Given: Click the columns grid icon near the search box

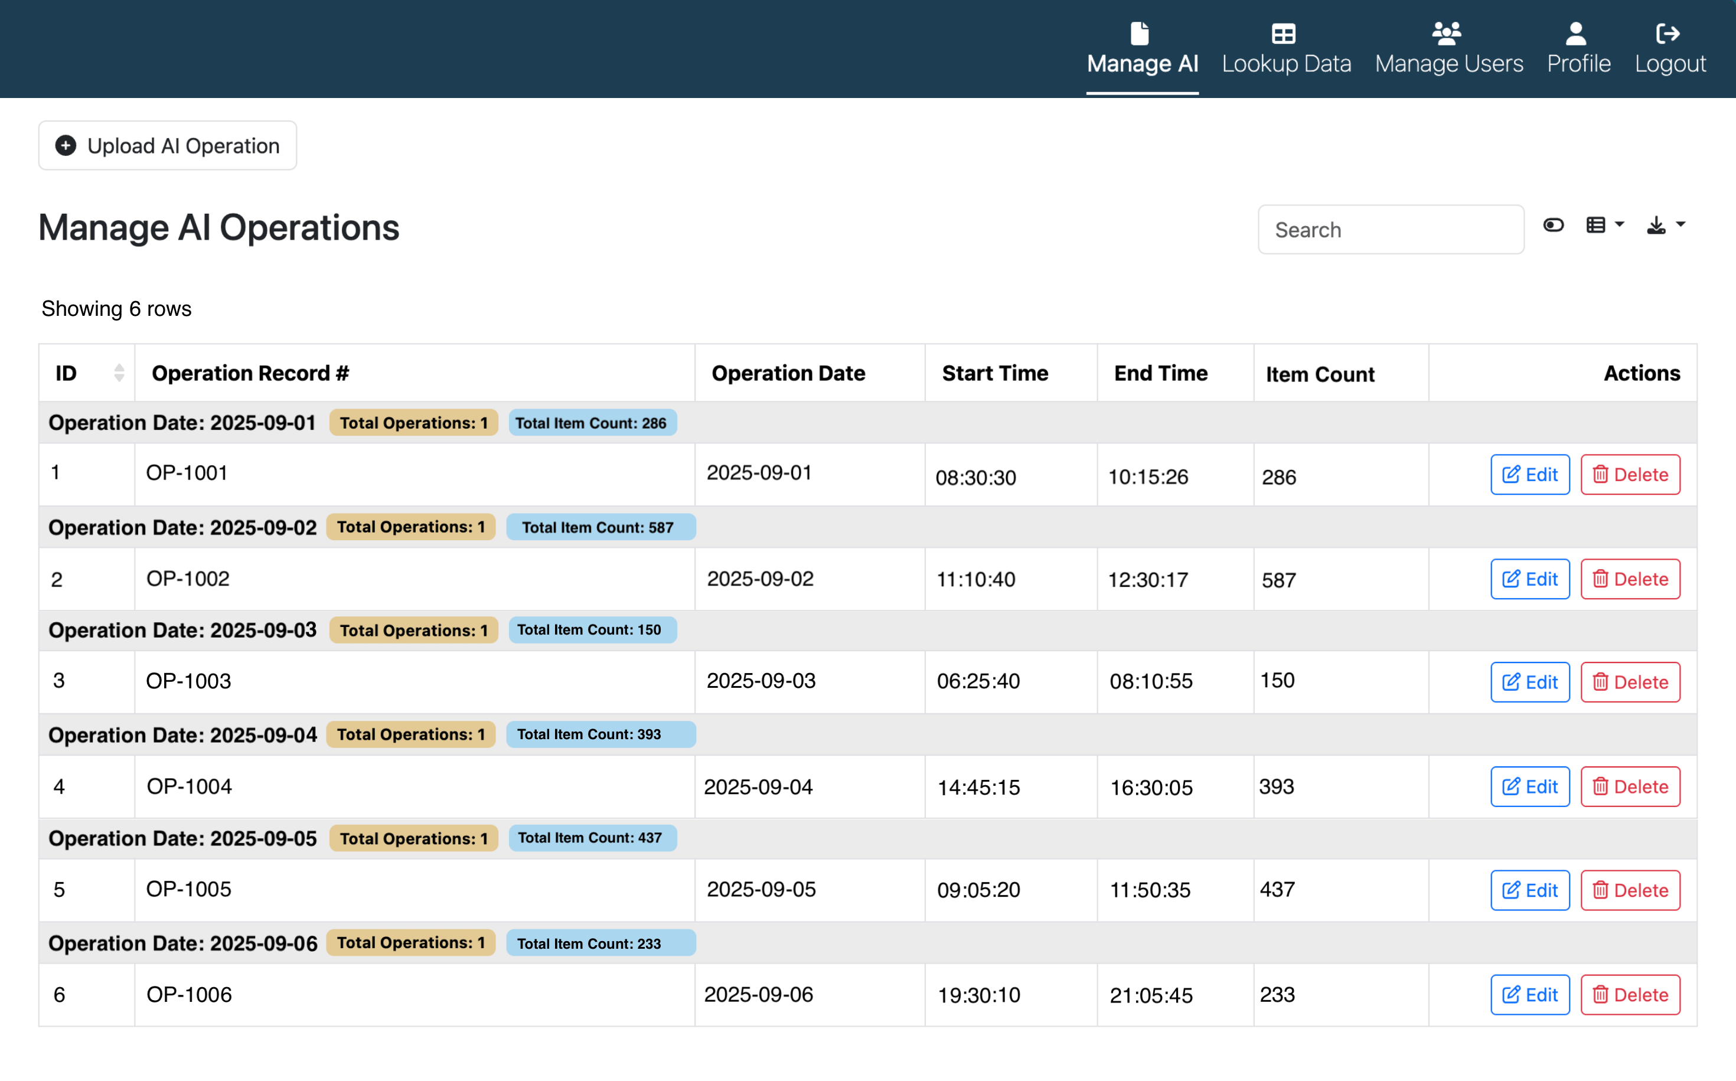Looking at the screenshot, I should (1597, 224).
